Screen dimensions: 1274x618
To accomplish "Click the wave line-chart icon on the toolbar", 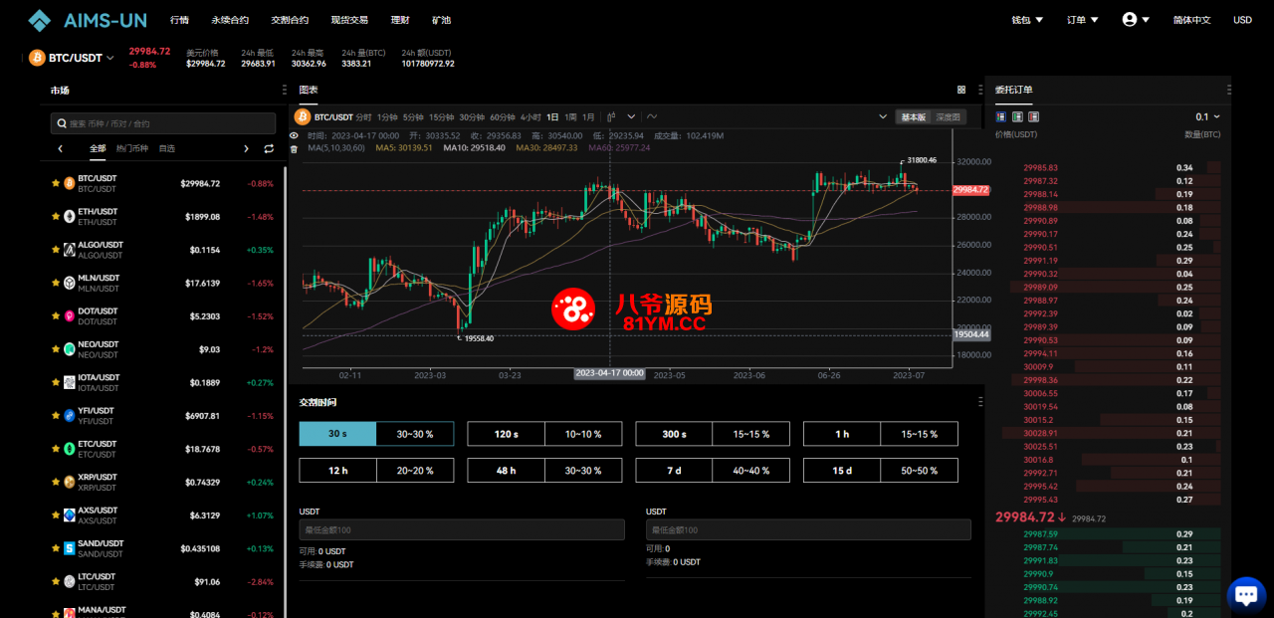I will point(653,116).
